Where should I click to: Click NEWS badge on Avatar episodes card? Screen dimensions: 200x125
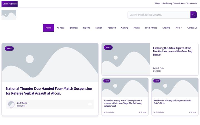[107, 81]
